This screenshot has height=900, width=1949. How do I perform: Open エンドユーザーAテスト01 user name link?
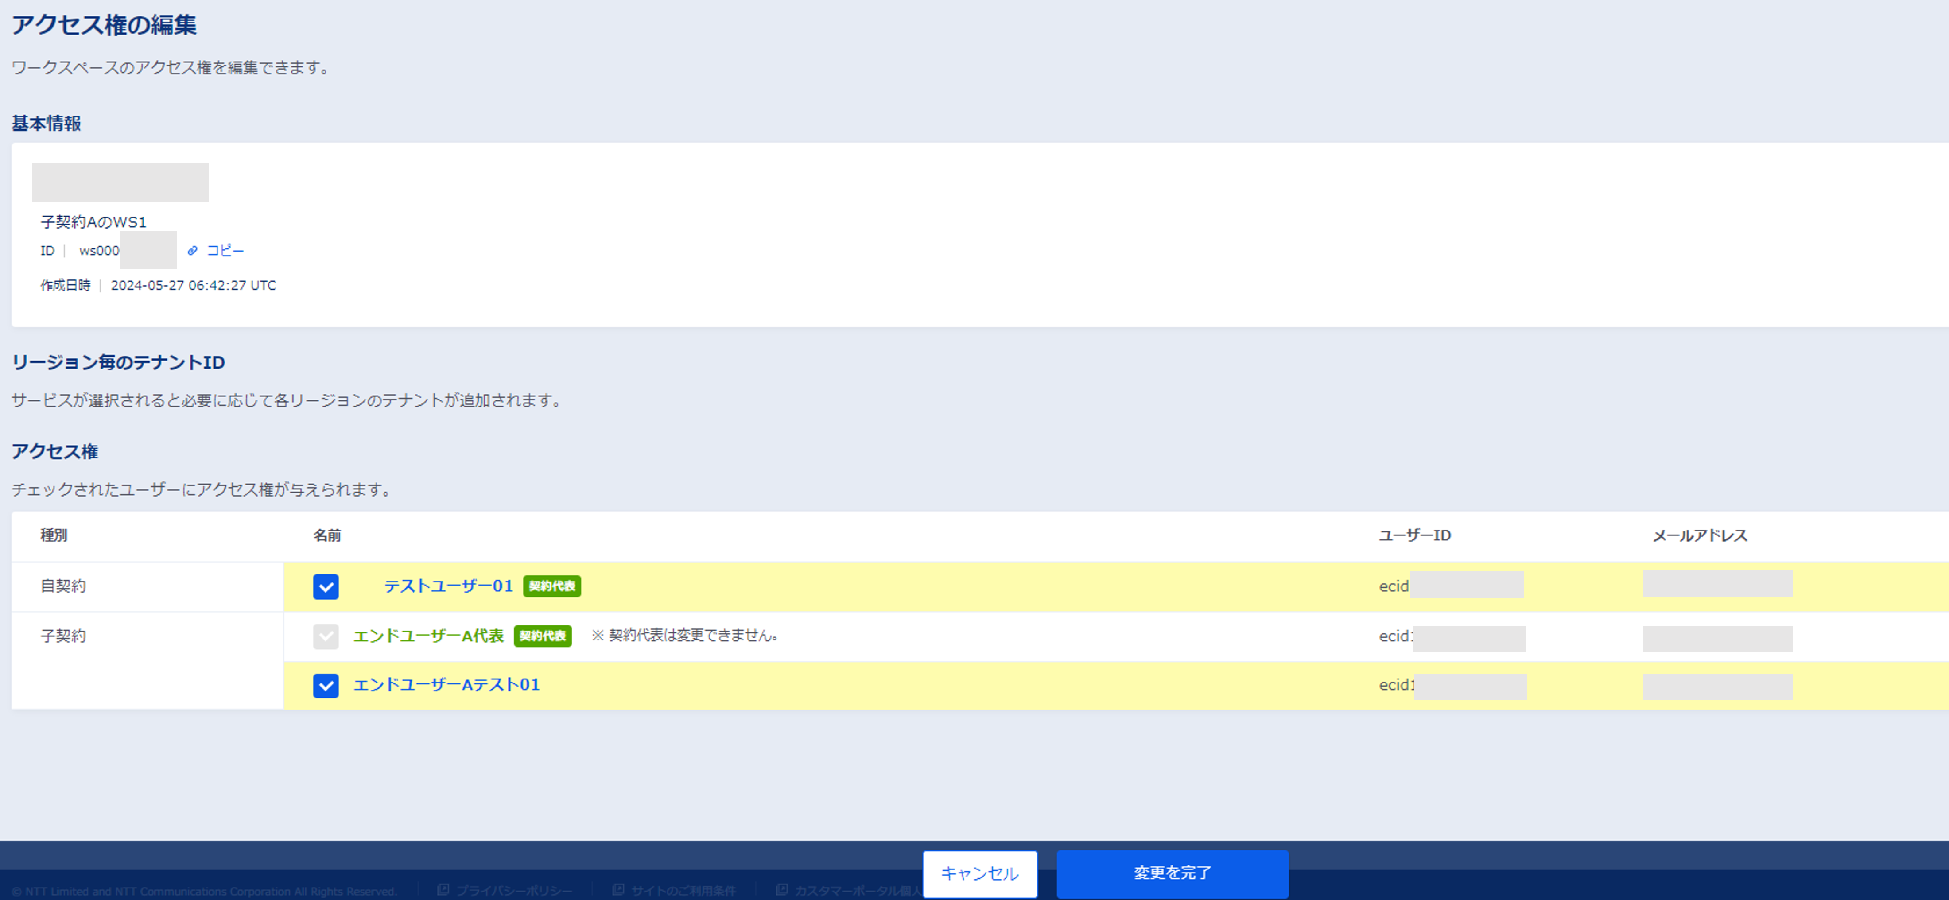pyautogui.click(x=446, y=684)
